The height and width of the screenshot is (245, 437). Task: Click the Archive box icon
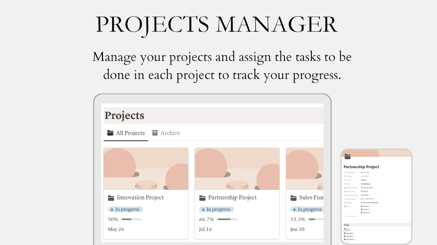coord(155,133)
